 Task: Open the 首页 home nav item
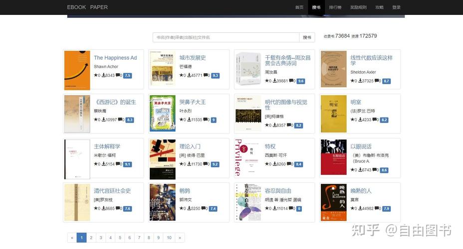coord(299,7)
